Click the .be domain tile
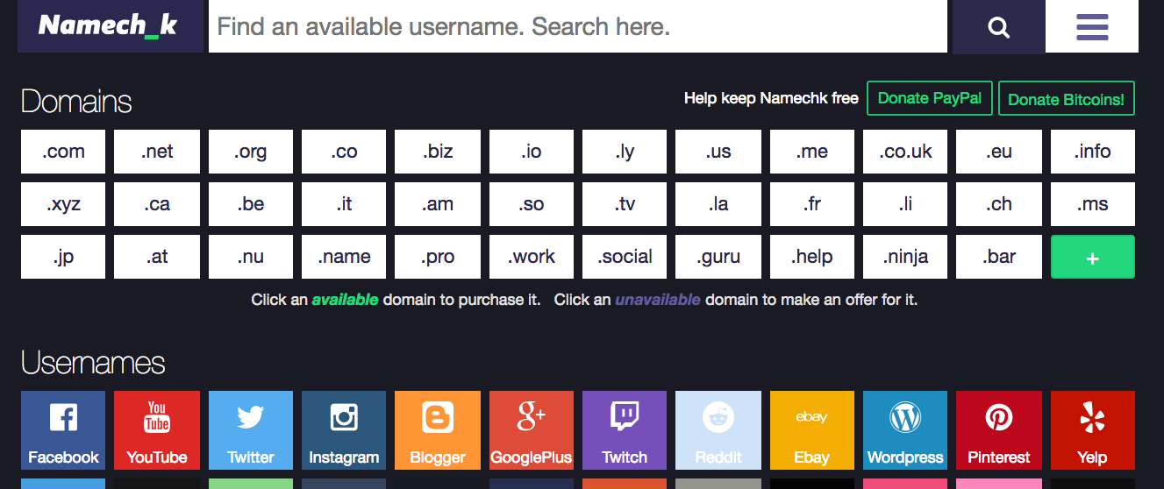The width and height of the screenshot is (1164, 489). pos(251,204)
